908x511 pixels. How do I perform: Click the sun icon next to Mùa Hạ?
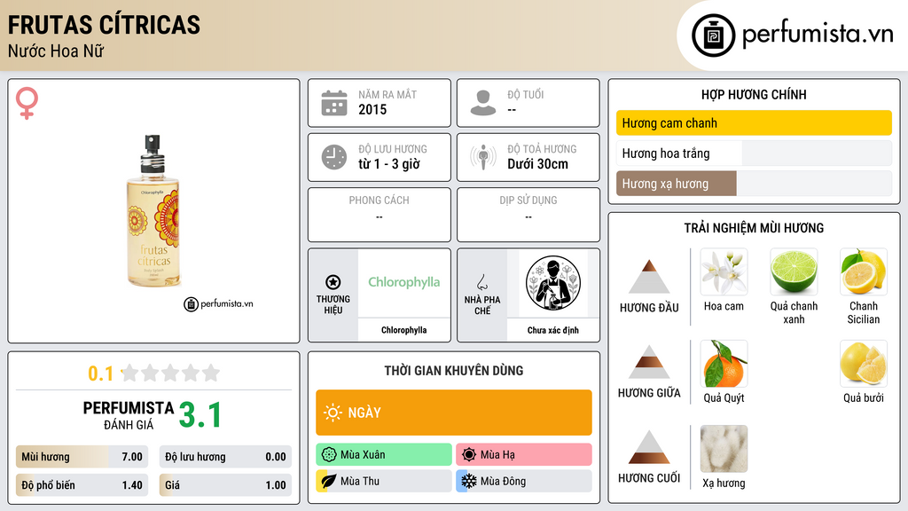(x=469, y=455)
